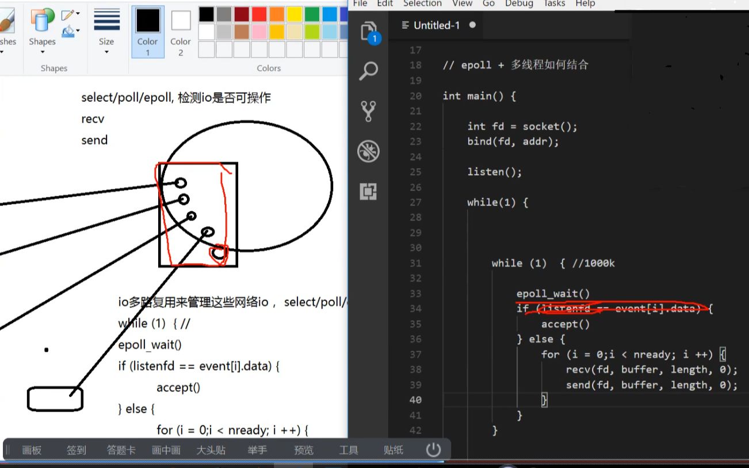Select the Untitled-1 editor tab
The image size is (749, 468).
pyautogui.click(x=436, y=25)
